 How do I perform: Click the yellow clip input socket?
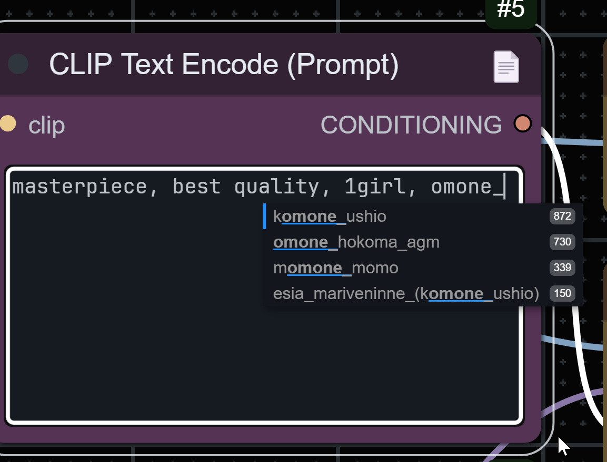7,124
